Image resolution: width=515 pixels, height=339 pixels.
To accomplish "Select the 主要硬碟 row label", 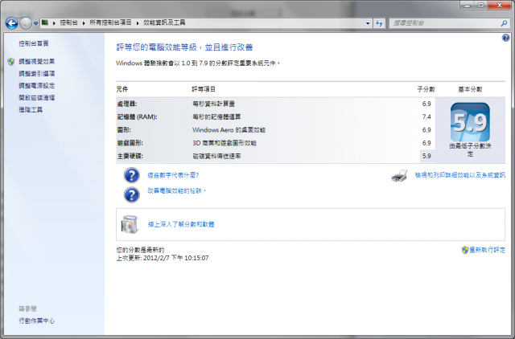I will point(130,156).
